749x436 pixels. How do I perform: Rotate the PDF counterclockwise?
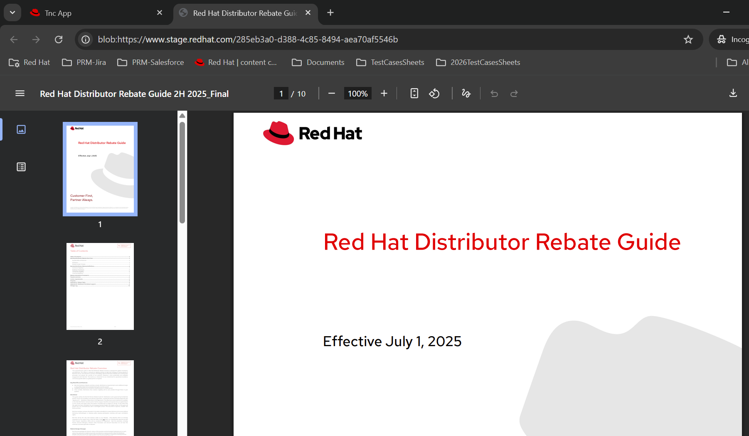click(x=434, y=94)
